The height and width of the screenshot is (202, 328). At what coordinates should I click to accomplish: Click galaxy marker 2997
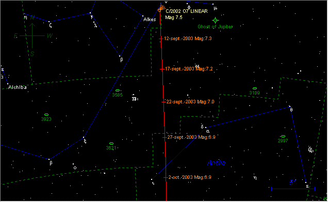283,136
